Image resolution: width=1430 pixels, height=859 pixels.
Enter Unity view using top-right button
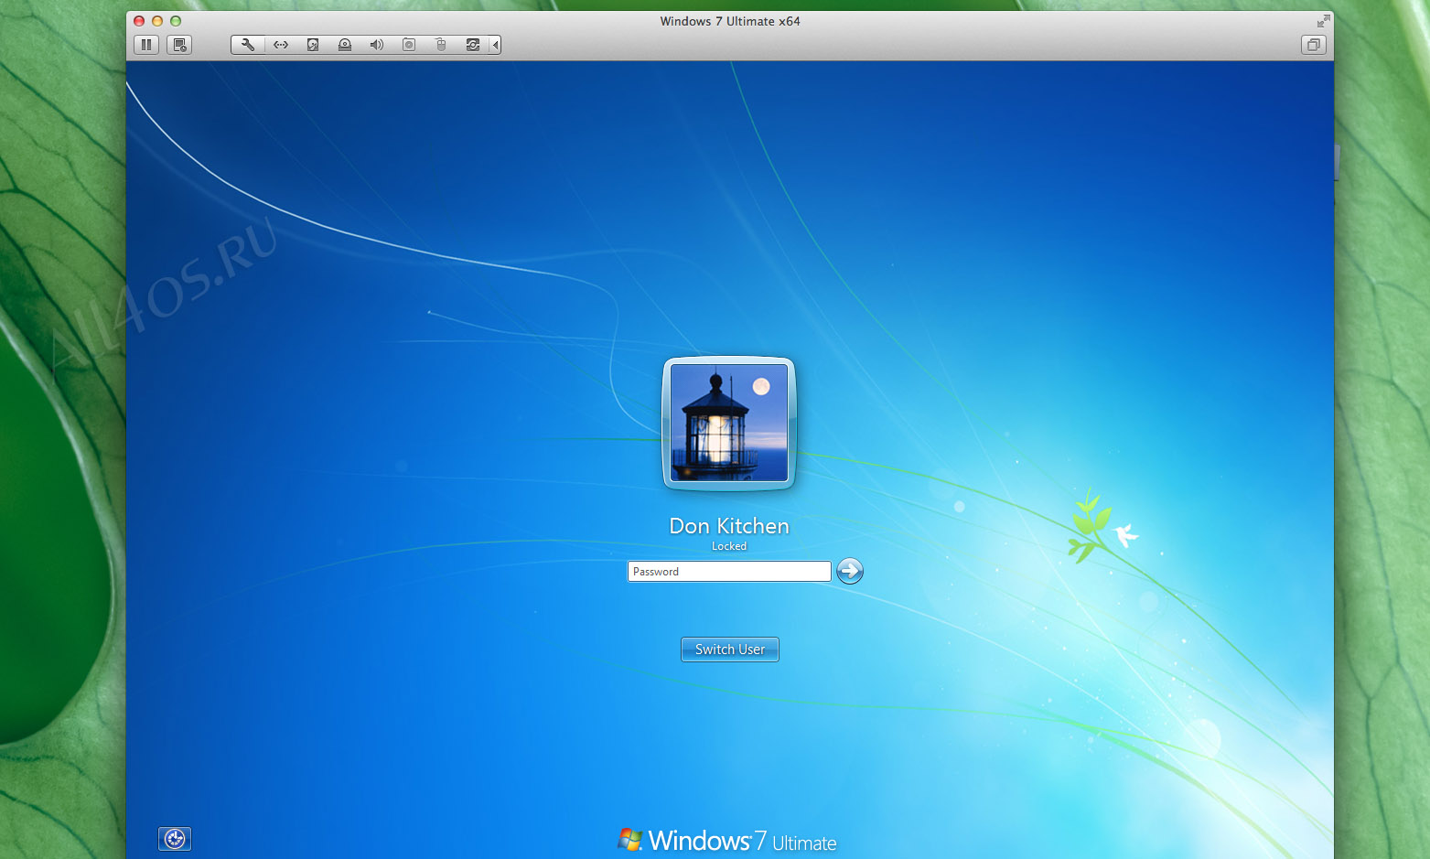pyautogui.click(x=1314, y=45)
